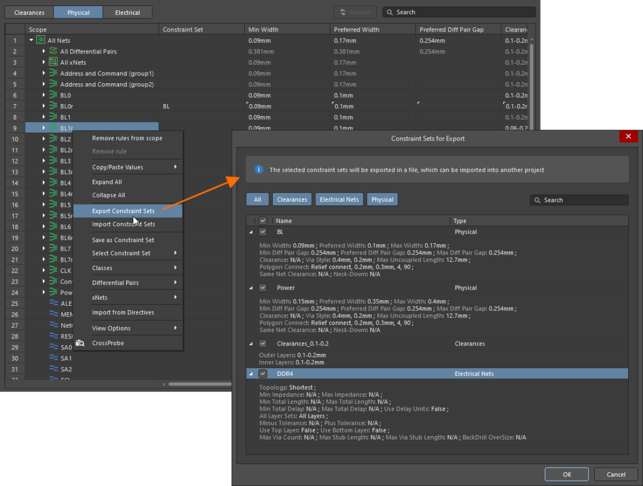Click the BL0r net class icon

point(53,106)
